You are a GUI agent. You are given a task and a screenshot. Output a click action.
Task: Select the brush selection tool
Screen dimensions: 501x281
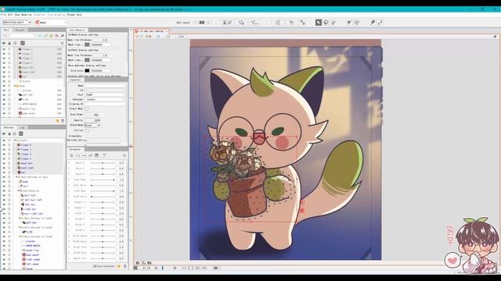pos(333,23)
